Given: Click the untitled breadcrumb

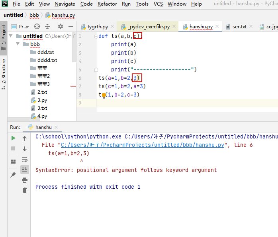Looking at the screenshot, I should (x=13, y=15).
